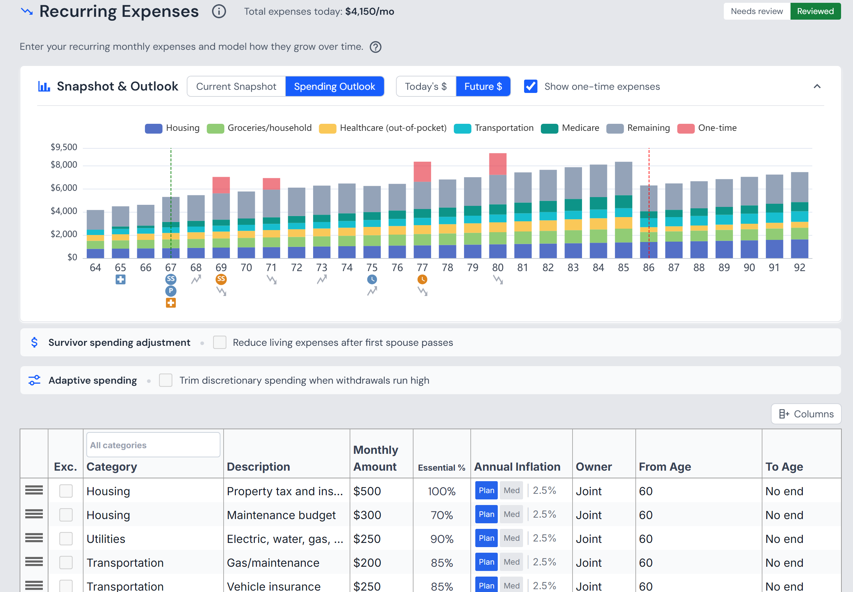Image resolution: width=853 pixels, height=592 pixels.
Task: Click the drag handle for Utilities row
Action: [34, 538]
